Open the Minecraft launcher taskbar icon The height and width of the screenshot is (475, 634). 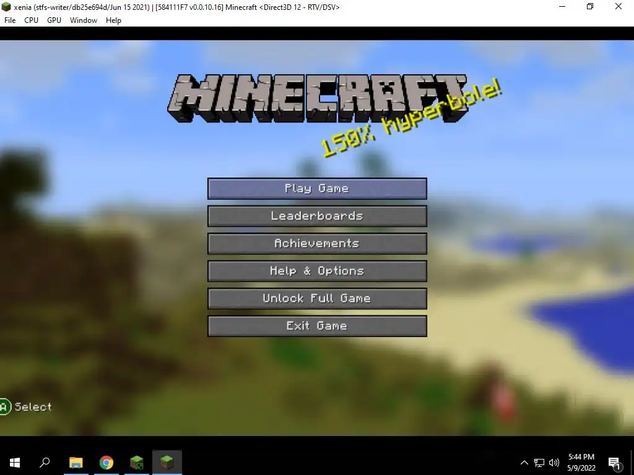click(x=137, y=463)
